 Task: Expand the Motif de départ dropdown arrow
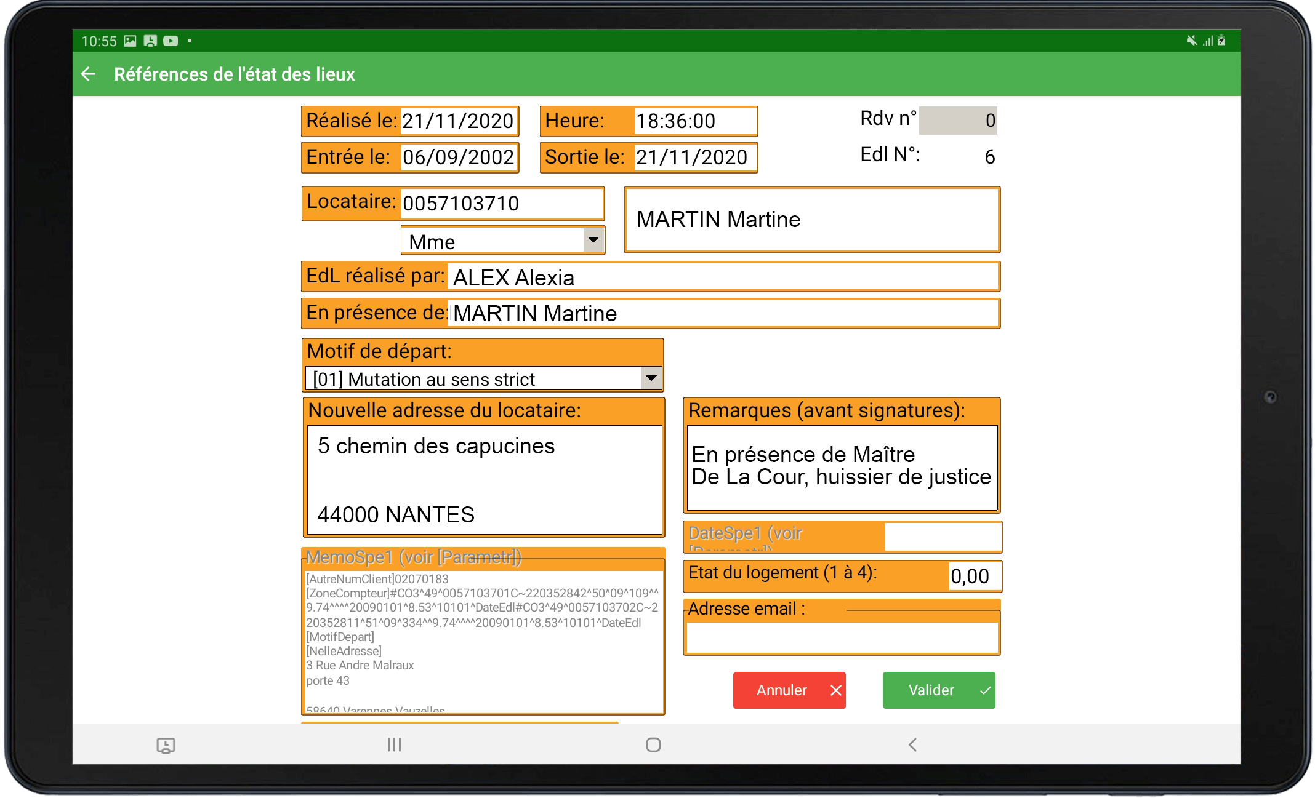pyautogui.click(x=651, y=378)
